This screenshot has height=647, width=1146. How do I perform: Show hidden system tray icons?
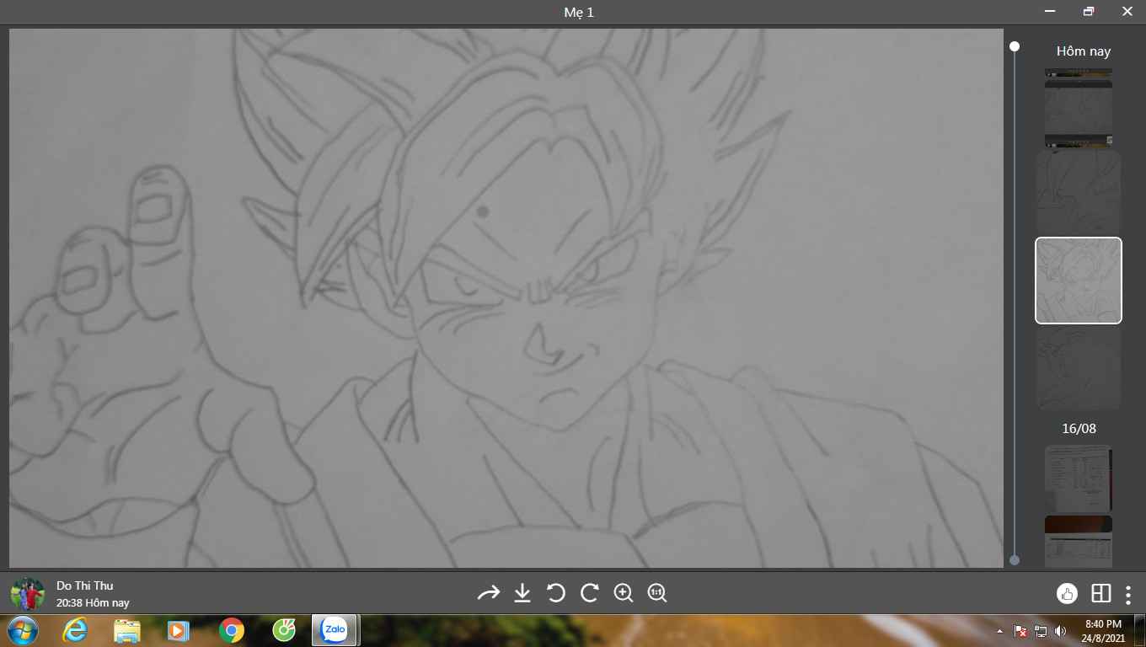pyautogui.click(x=1000, y=631)
